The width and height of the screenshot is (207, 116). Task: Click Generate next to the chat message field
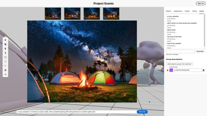click(x=200, y=51)
